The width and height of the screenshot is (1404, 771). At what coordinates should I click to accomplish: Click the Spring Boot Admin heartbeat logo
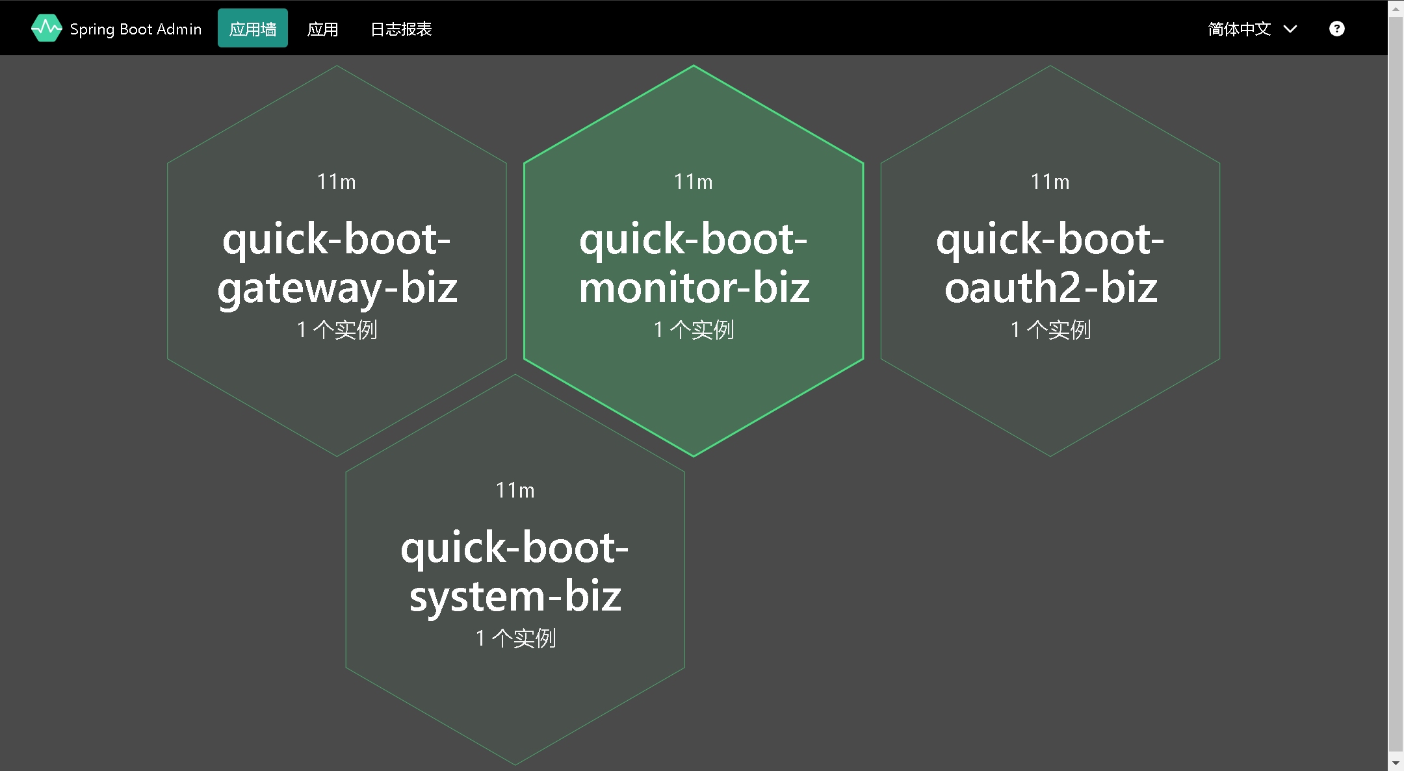tap(46, 29)
